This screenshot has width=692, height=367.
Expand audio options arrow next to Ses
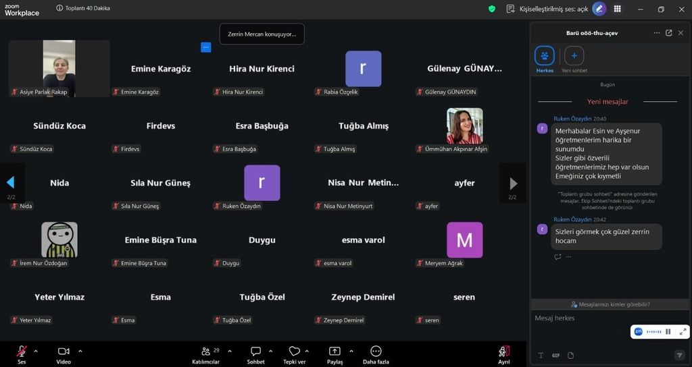[36, 351]
